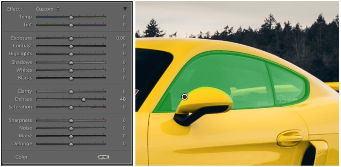Click the Shadows value field
Image resolution: width=341 pixels, height=167 pixels.
point(124,63)
